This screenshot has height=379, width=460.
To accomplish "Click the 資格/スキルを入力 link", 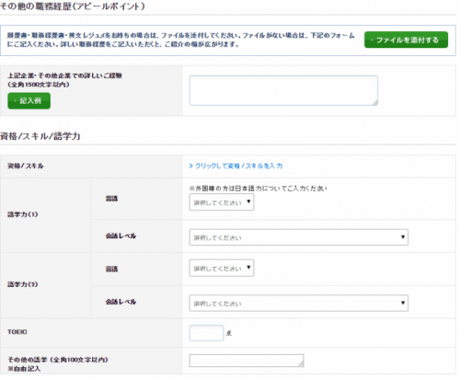I will 236,166.
